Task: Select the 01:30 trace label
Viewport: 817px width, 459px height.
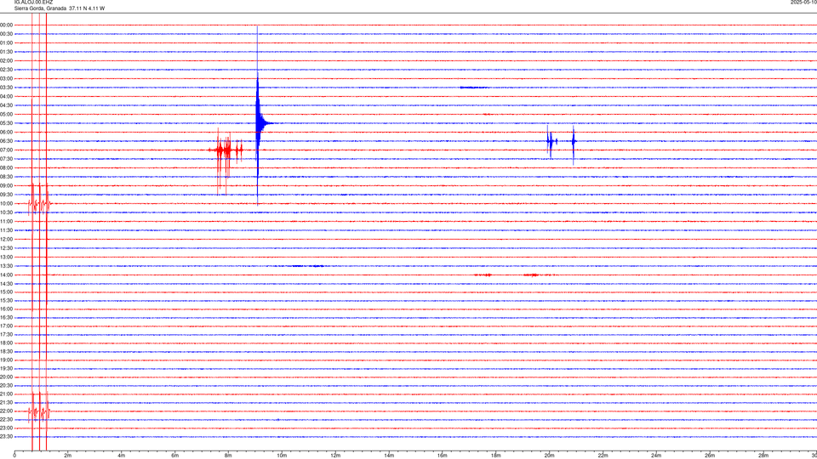Action: point(7,52)
